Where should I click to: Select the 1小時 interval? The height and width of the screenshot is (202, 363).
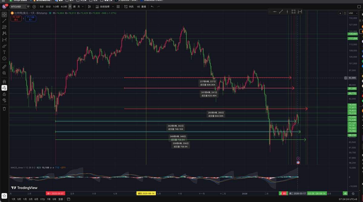tap(56, 7)
